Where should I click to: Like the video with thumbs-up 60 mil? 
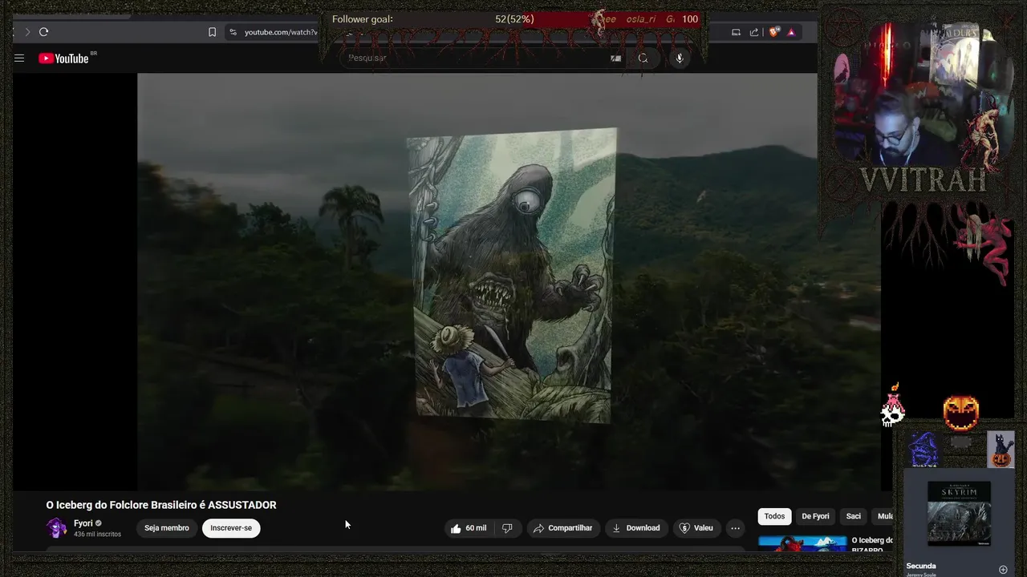tap(469, 528)
